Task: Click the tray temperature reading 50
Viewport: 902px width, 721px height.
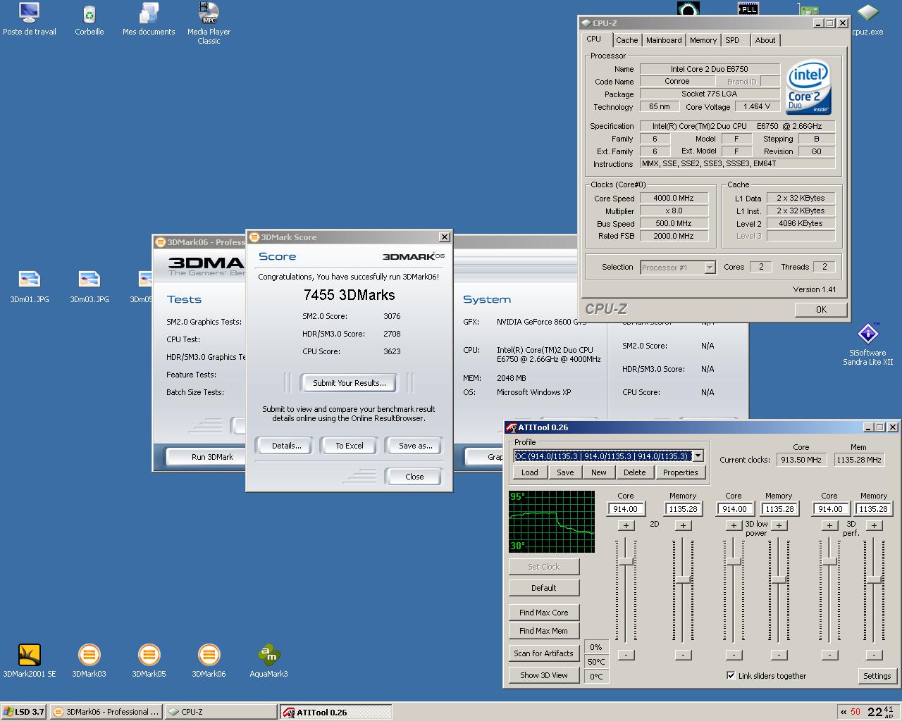Action: (x=855, y=712)
